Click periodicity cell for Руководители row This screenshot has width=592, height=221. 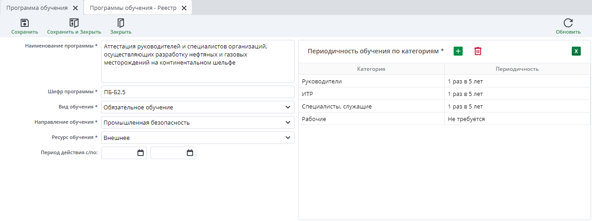517,81
